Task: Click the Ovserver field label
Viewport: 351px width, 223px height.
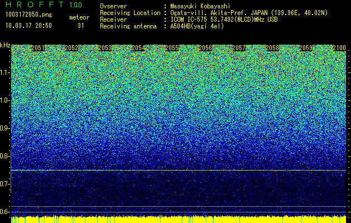Action: (x=113, y=6)
